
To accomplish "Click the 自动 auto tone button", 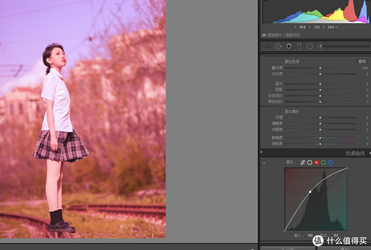I will [362, 61].
